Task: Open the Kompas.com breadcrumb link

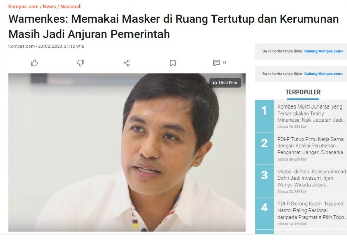Action: [x=23, y=7]
